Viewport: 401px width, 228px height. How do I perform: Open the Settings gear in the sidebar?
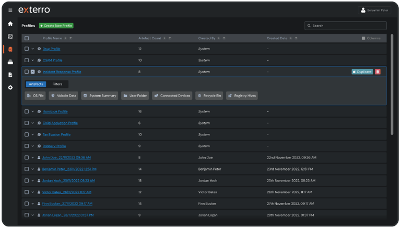point(10,87)
